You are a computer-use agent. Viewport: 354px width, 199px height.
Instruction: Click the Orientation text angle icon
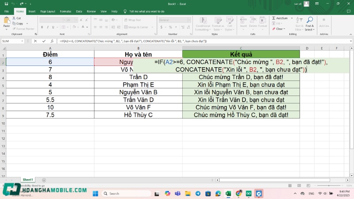[x=113, y=20]
